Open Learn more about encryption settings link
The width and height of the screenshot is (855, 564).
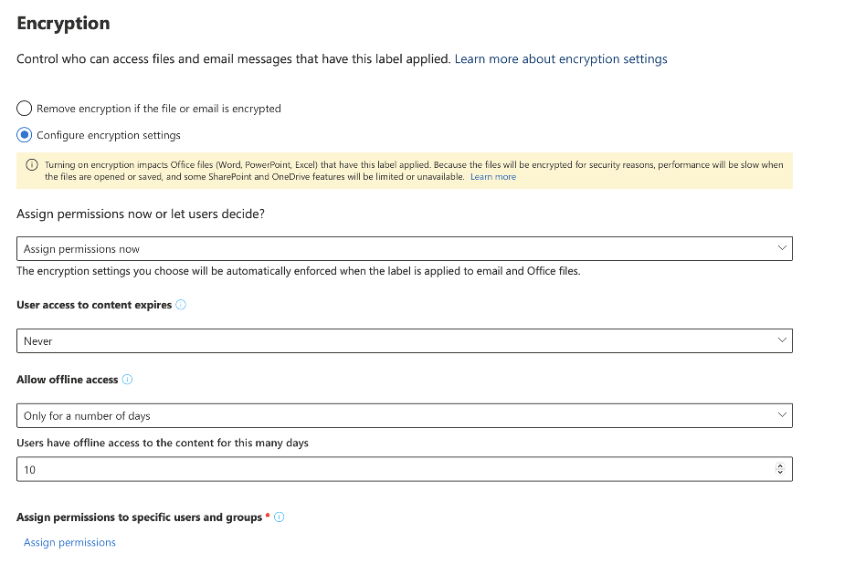pyautogui.click(x=561, y=59)
